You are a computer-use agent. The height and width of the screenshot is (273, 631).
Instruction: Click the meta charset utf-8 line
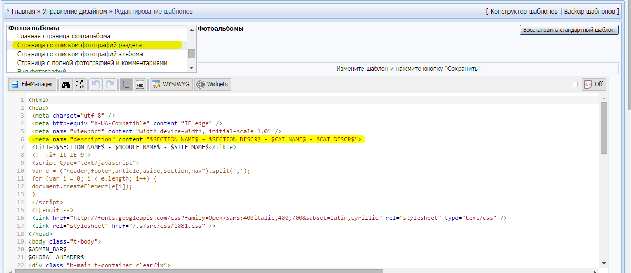[x=73, y=115]
